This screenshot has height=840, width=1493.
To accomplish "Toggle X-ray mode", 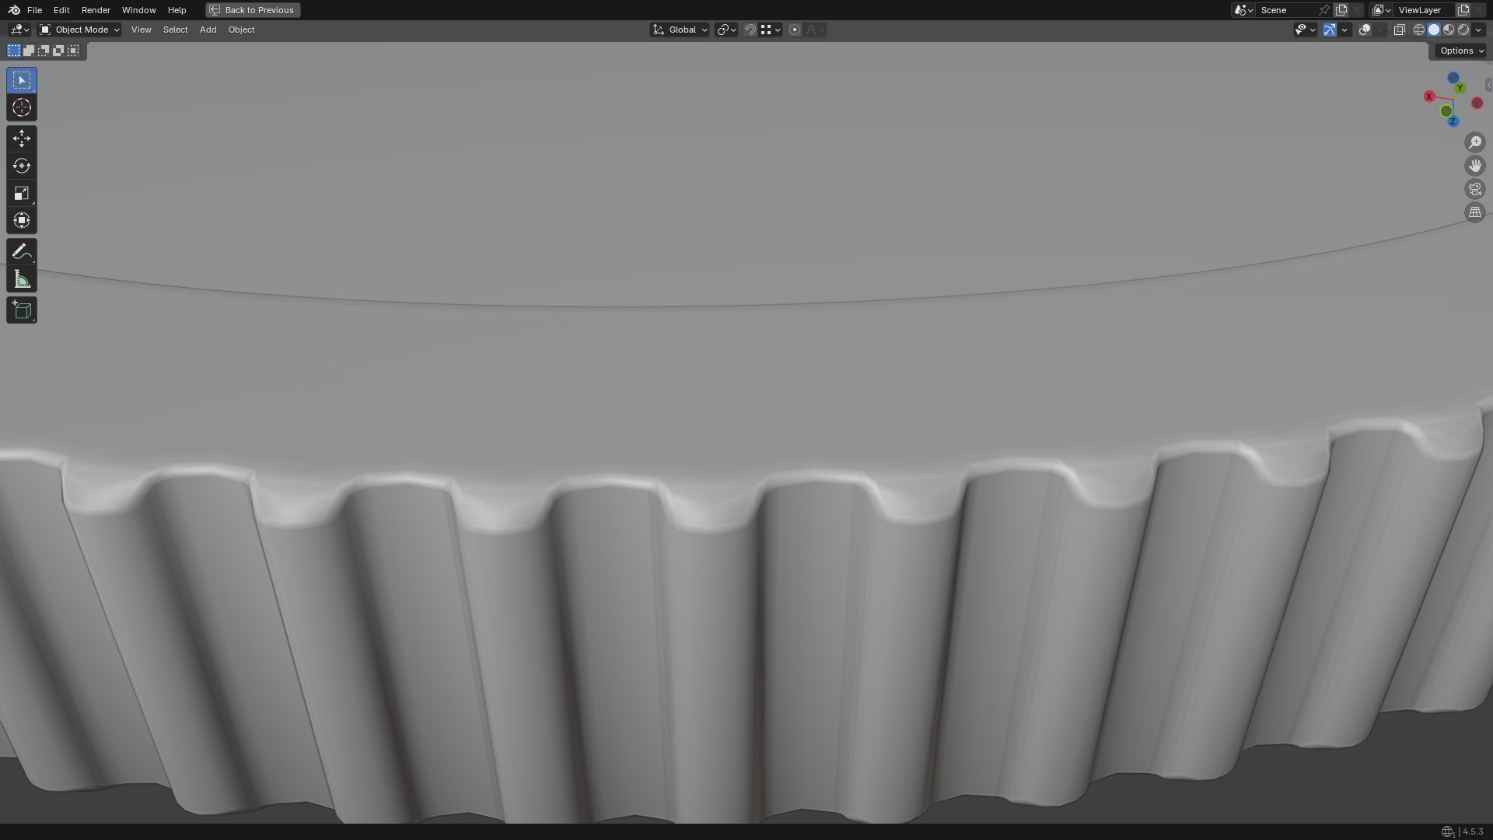I will pyautogui.click(x=1399, y=30).
